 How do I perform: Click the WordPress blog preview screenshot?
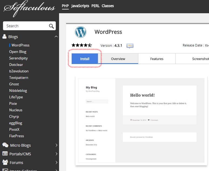tap(141, 120)
